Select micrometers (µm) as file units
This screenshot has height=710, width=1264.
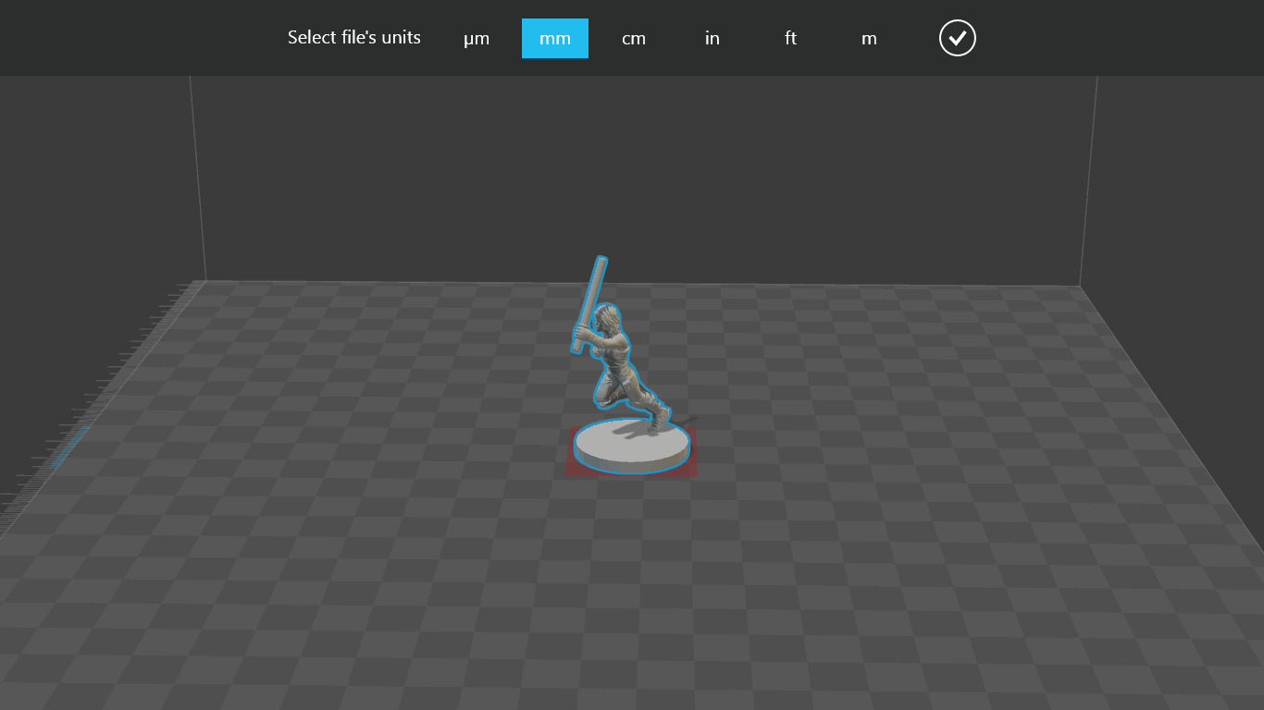pos(477,38)
